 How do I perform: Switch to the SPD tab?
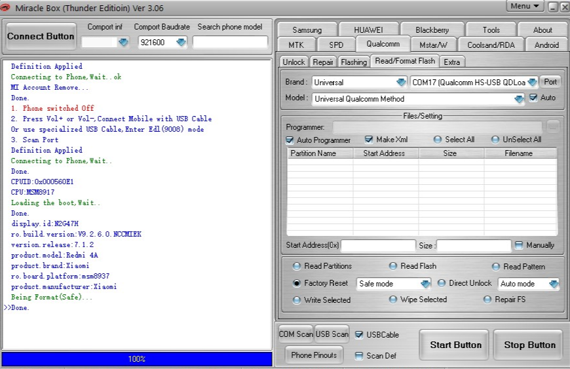pos(336,45)
